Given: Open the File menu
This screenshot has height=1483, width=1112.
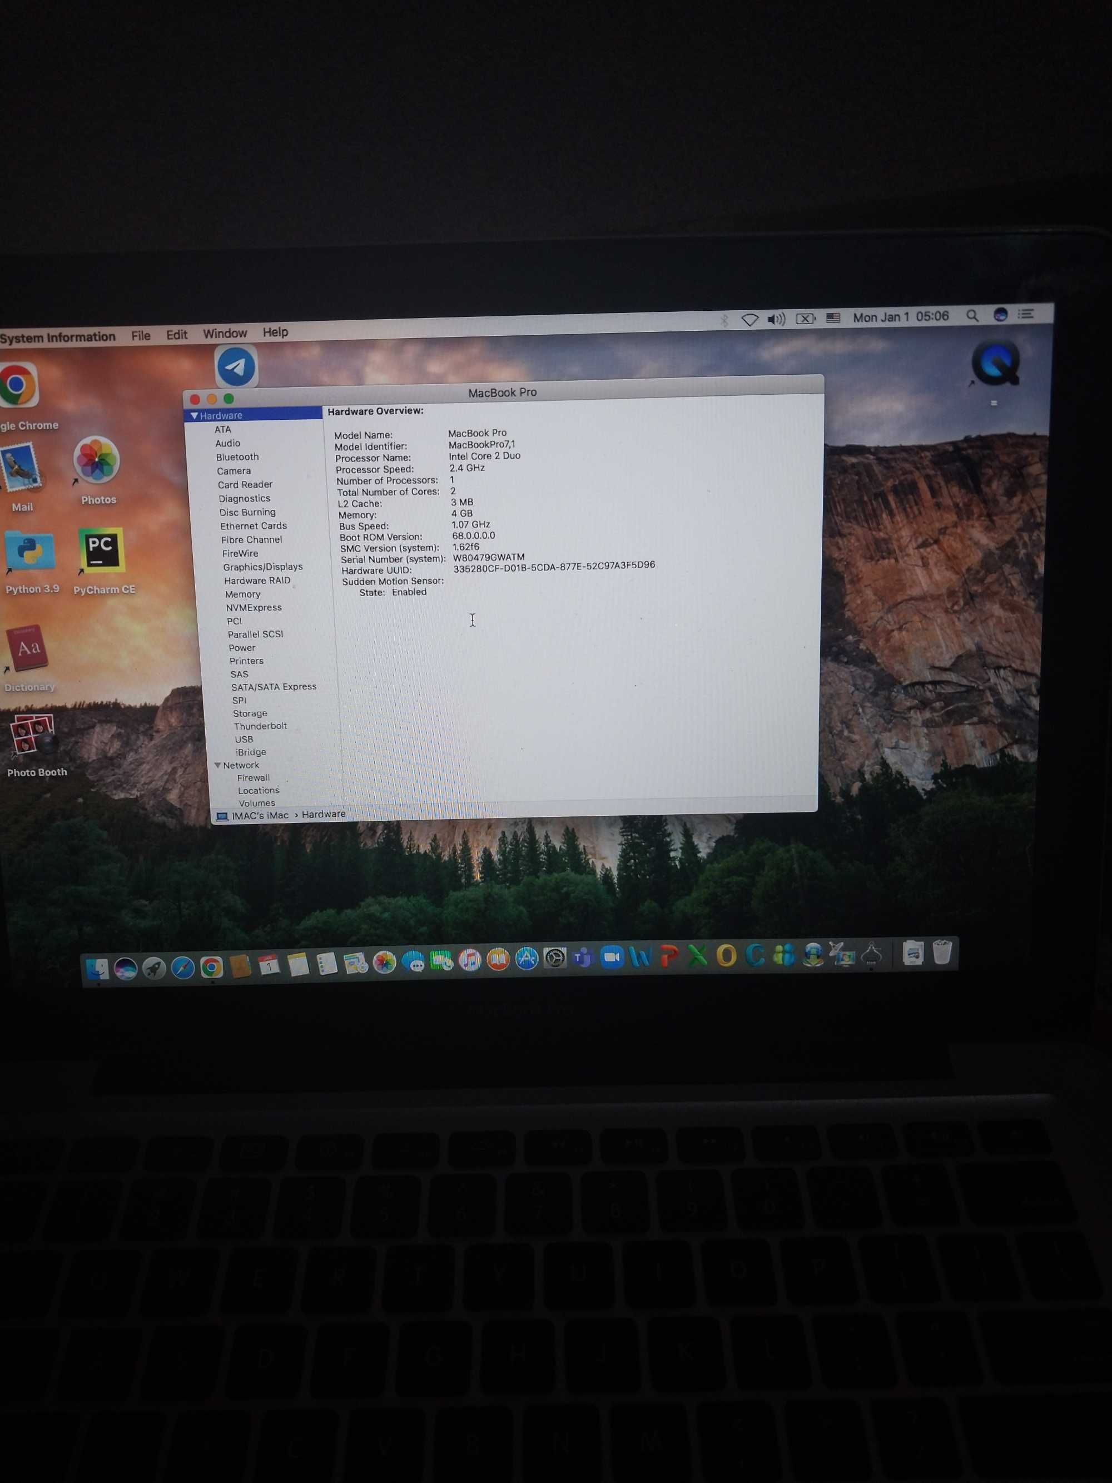Looking at the screenshot, I should click(141, 335).
